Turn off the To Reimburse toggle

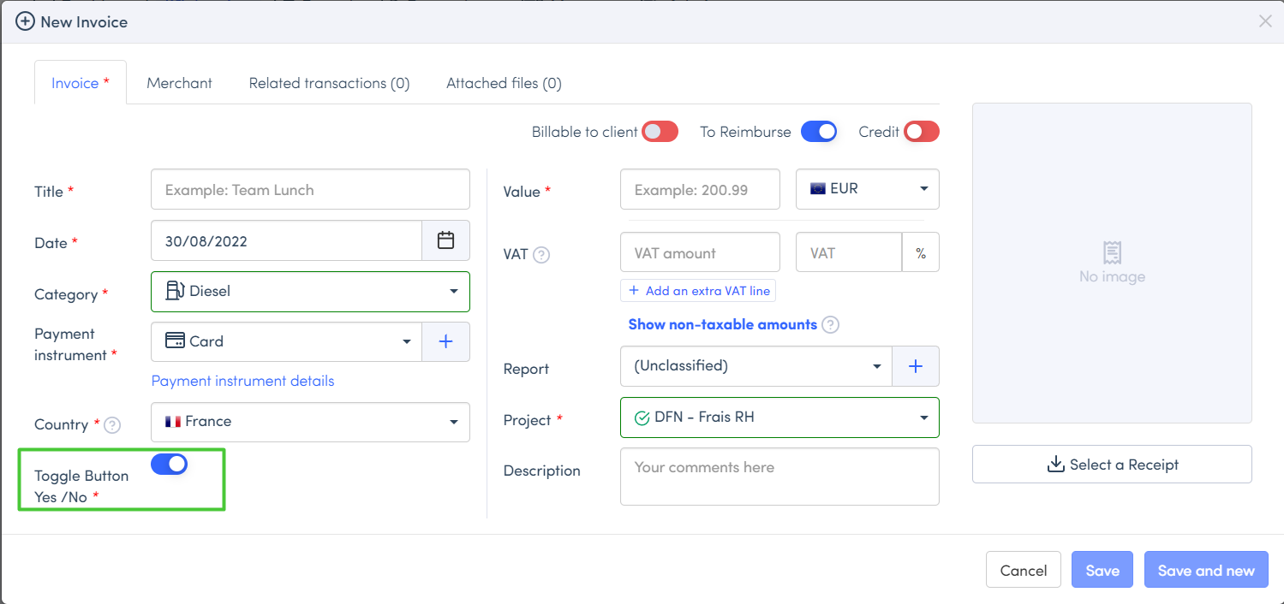coord(818,132)
